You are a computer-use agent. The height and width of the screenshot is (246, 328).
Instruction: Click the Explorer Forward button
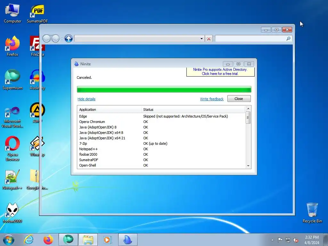(55, 38)
